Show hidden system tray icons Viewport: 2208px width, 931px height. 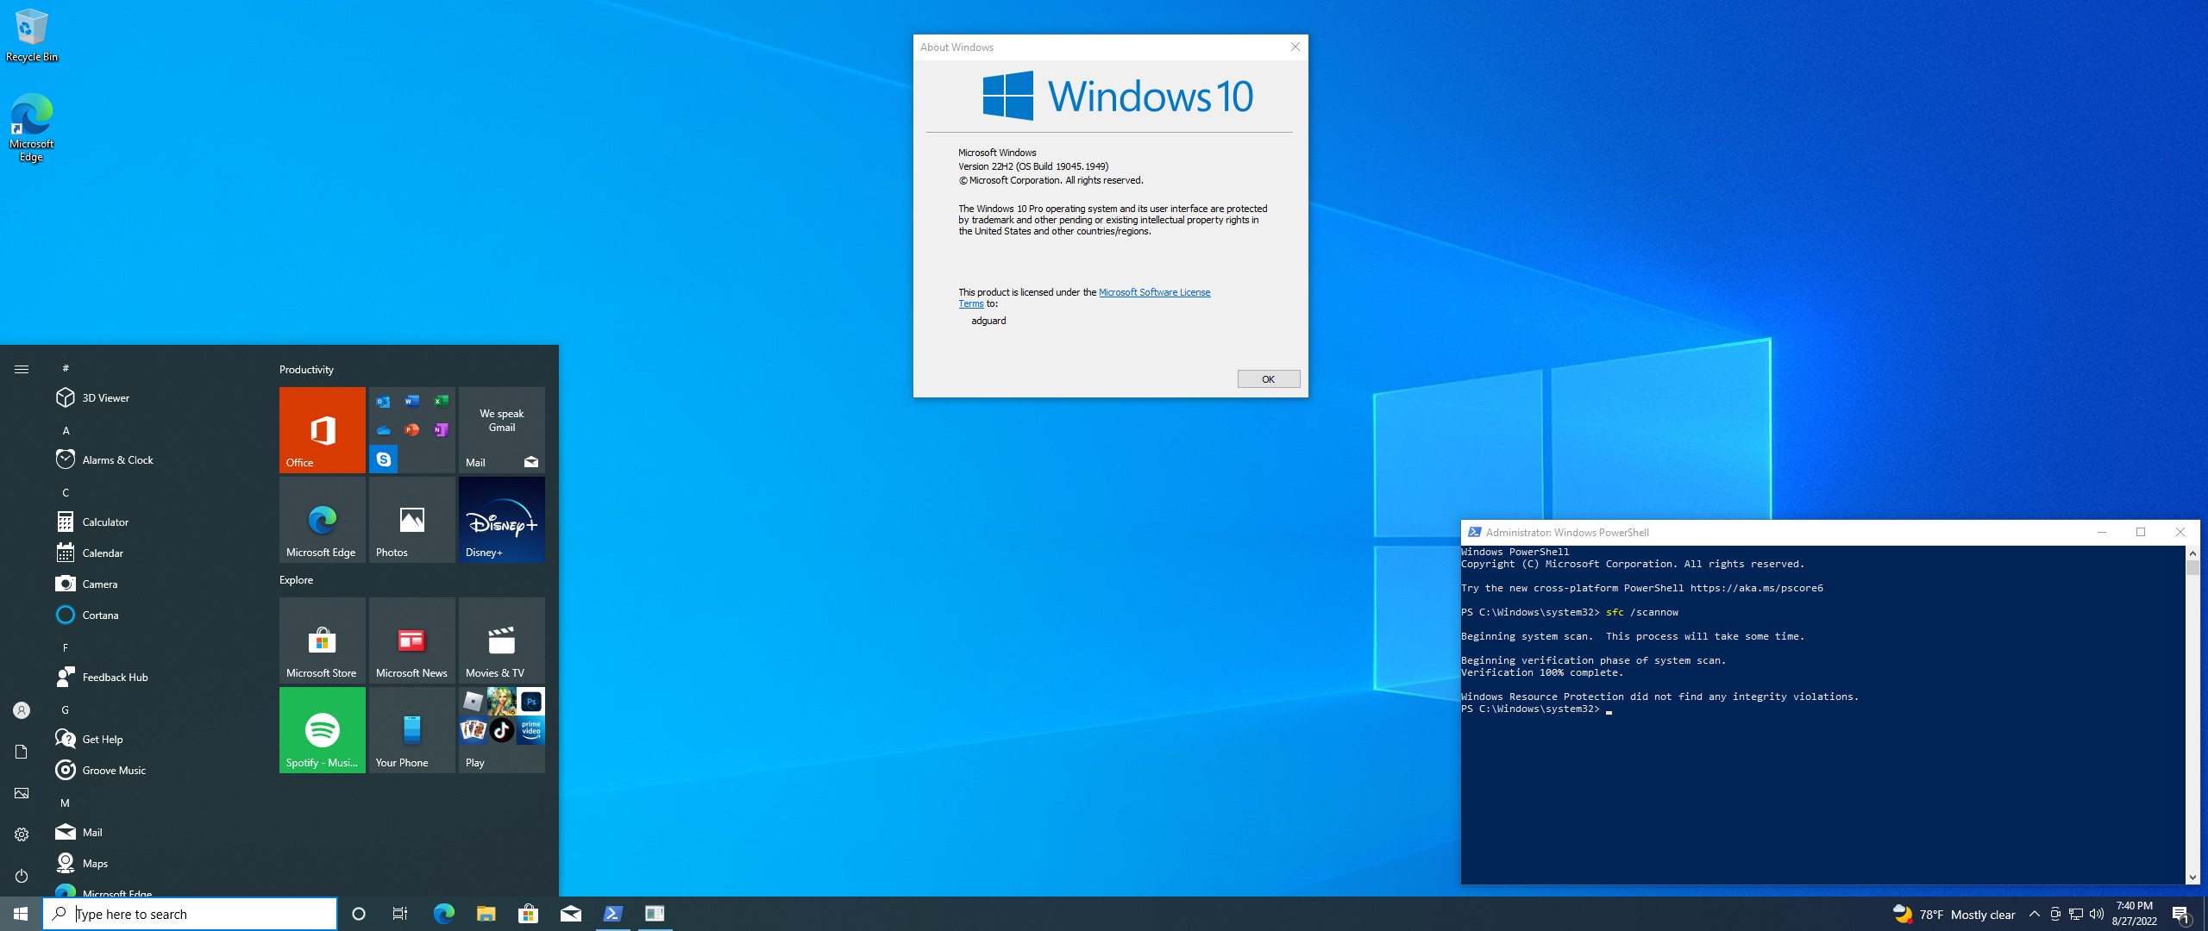click(2035, 914)
